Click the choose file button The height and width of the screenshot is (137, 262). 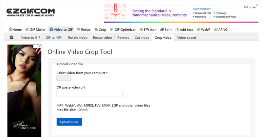[64, 78]
